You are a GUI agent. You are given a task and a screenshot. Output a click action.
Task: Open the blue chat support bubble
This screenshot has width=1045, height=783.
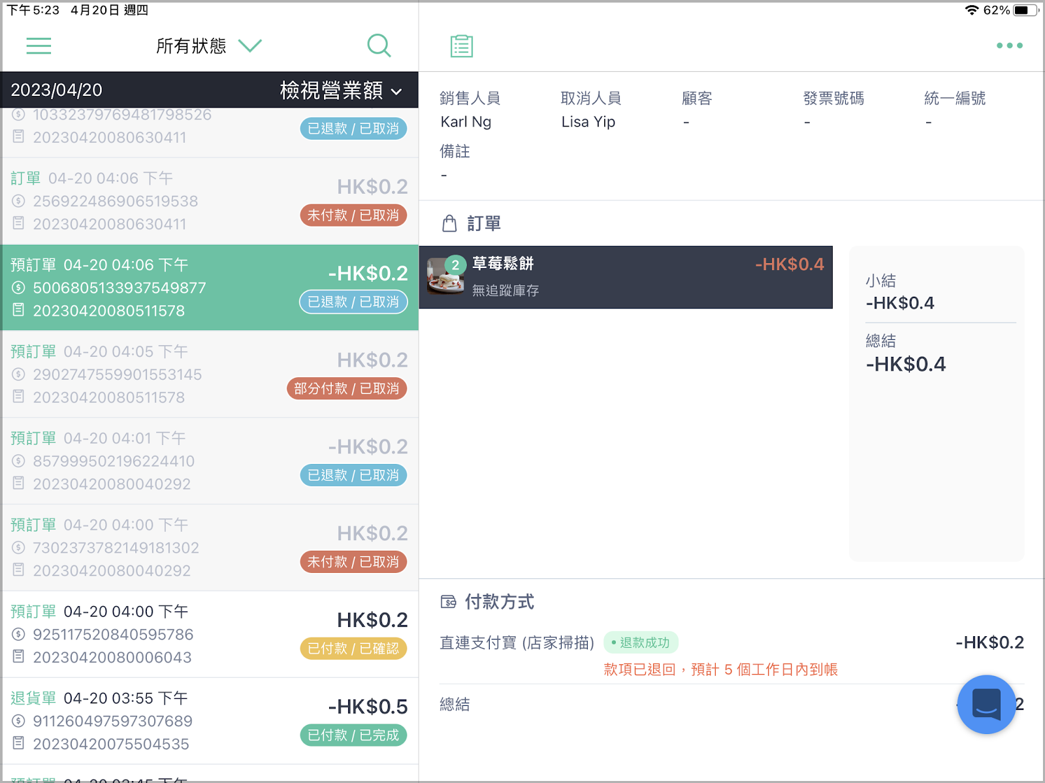click(x=986, y=704)
